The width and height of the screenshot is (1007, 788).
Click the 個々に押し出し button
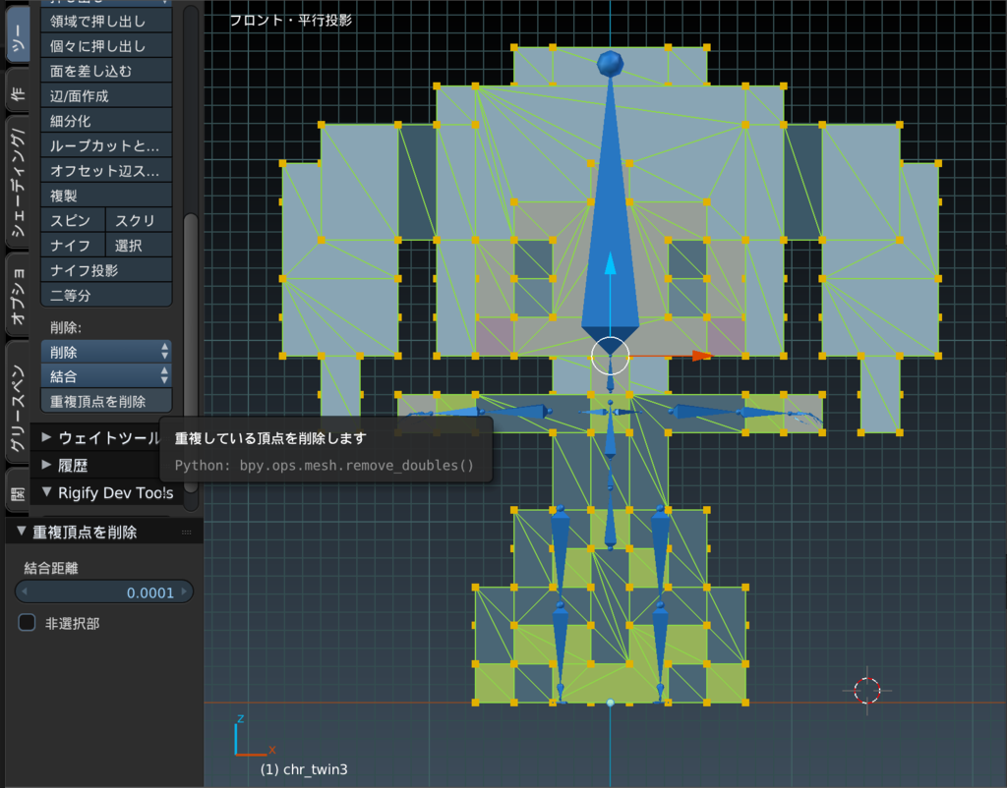(106, 45)
